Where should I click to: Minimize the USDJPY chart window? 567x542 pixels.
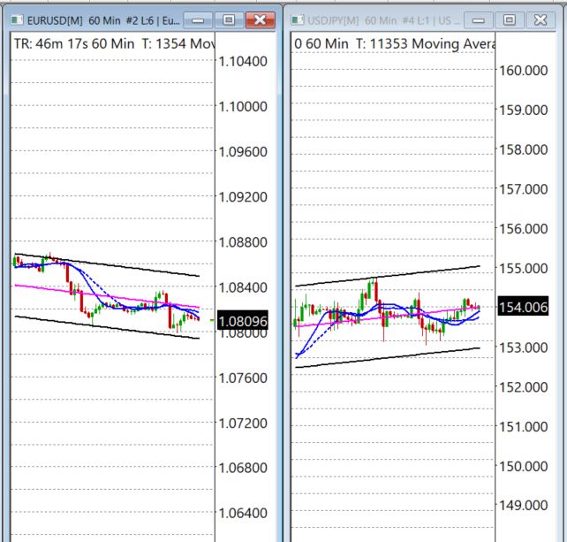tap(478, 20)
